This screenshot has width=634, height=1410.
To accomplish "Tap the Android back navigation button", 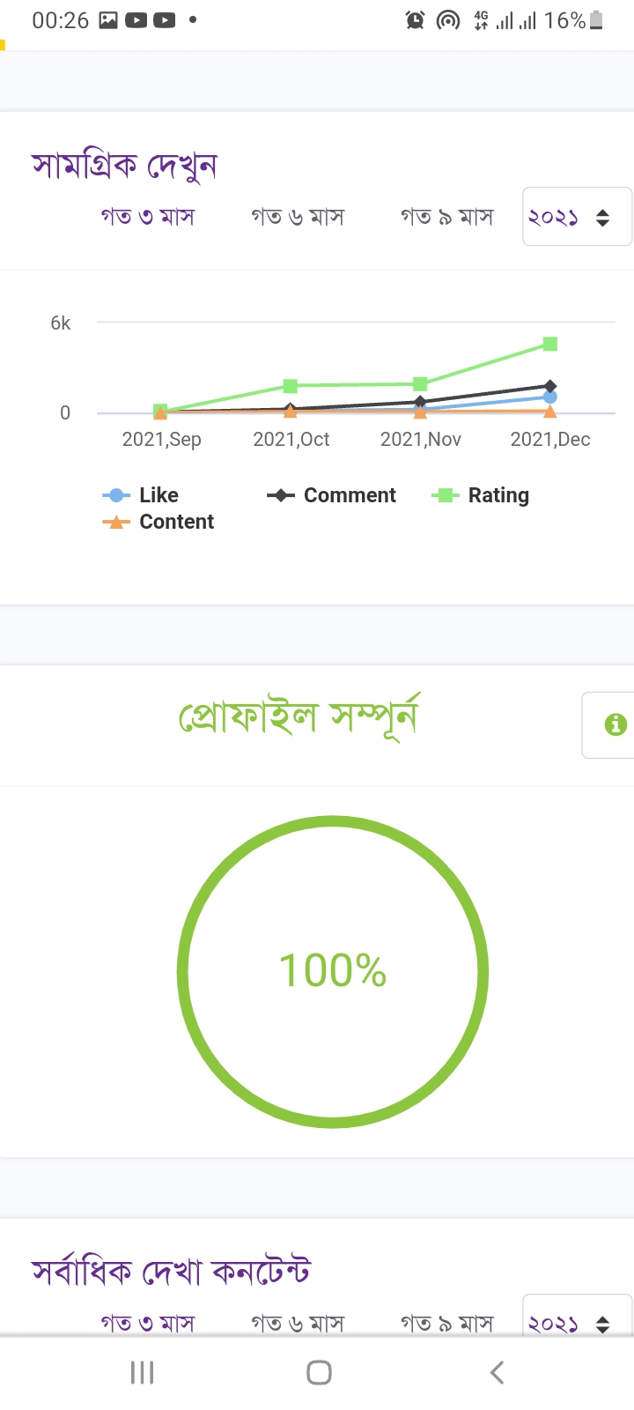I will pos(497,1372).
